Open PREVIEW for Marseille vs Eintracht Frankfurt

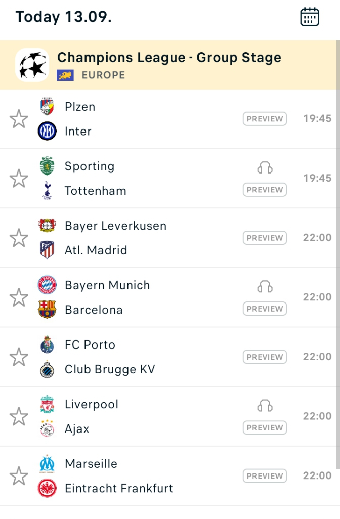click(265, 475)
